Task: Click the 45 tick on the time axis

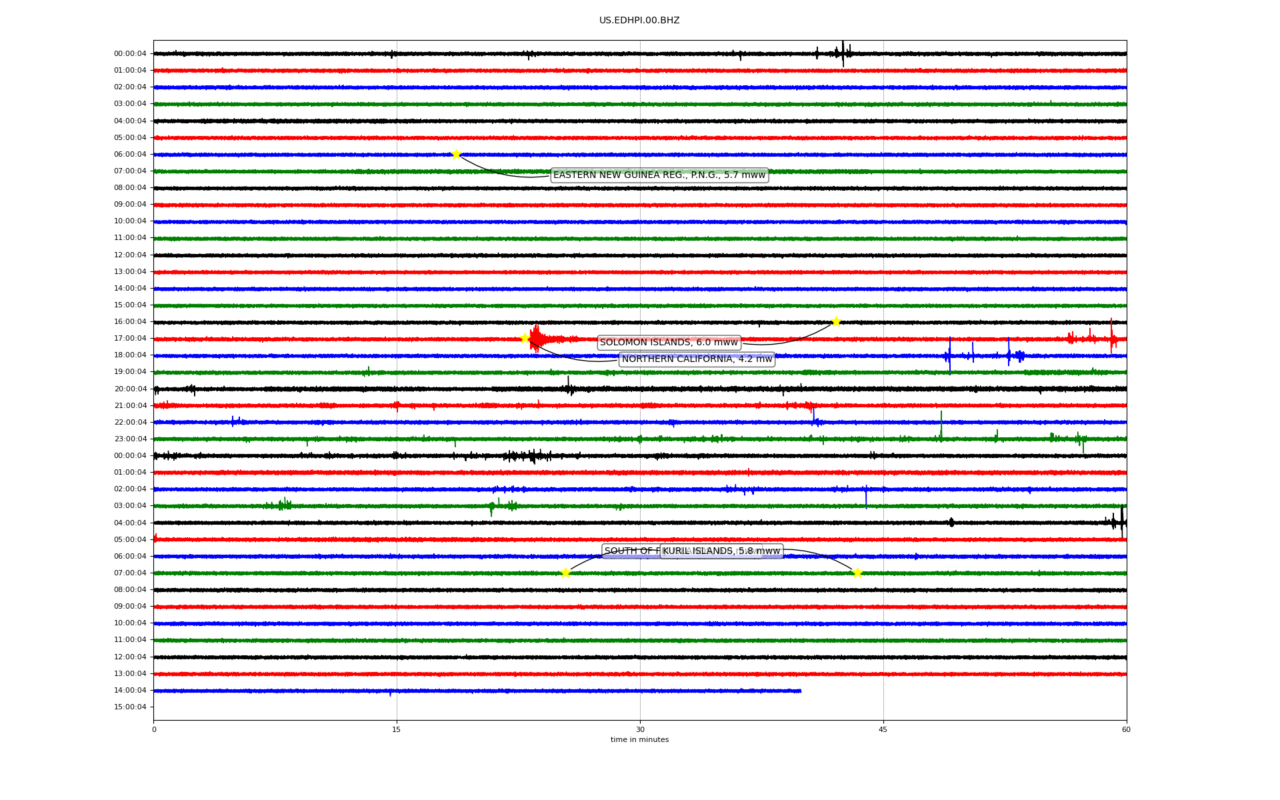Action: [x=883, y=729]
